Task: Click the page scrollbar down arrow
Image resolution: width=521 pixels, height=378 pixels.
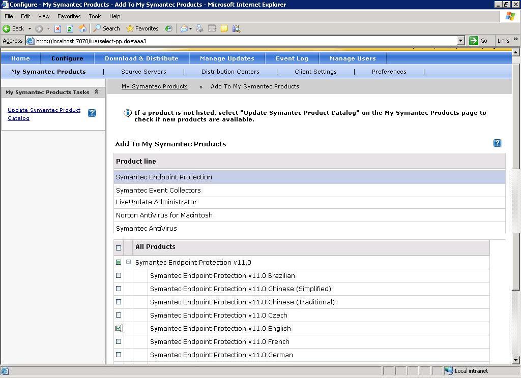Action: 516,360
